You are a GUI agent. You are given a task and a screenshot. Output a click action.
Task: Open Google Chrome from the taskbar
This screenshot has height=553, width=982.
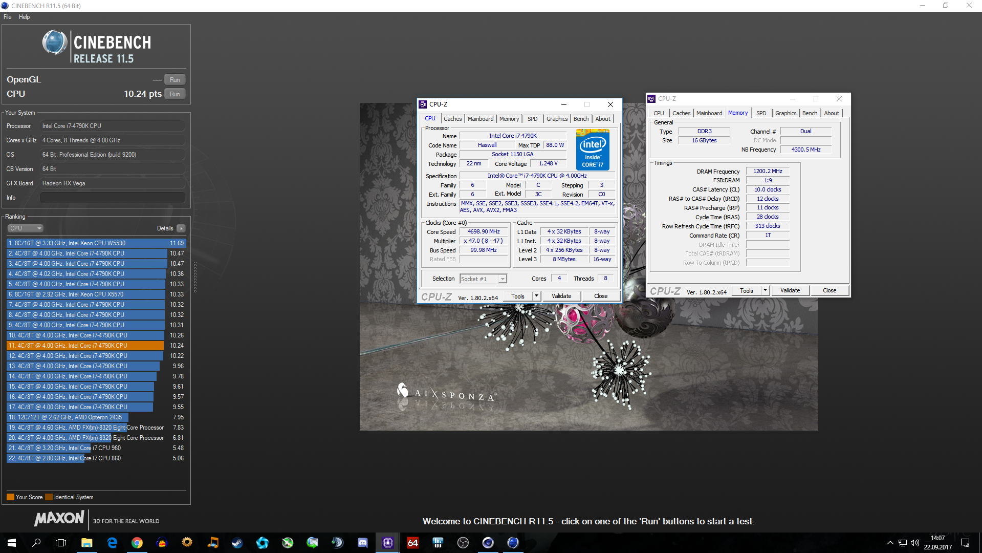[x=137, y=542]
